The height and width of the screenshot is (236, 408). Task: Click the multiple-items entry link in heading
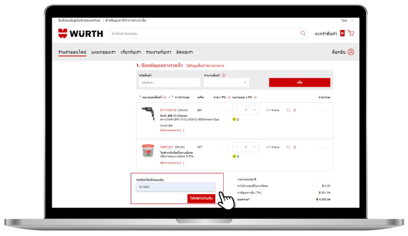(x=205, y=66)
